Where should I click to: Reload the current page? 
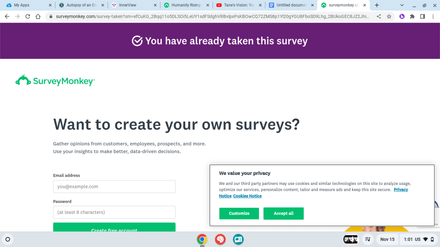[28, 16]
